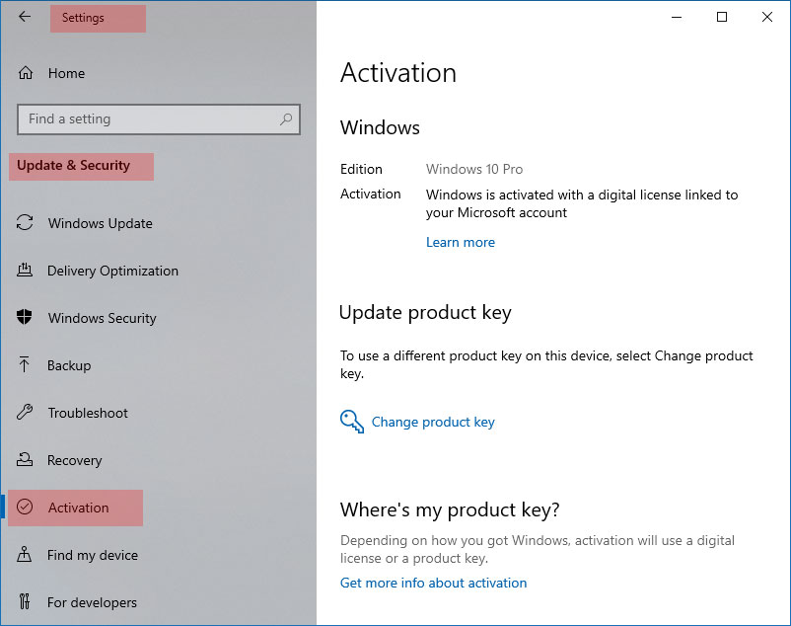This screenshot has height=626, width=791.
Task: Open the Windows Update settings page
Action: click(x=100, y=223)
